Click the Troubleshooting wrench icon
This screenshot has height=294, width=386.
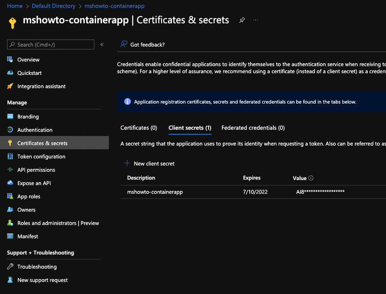[10, 267]
